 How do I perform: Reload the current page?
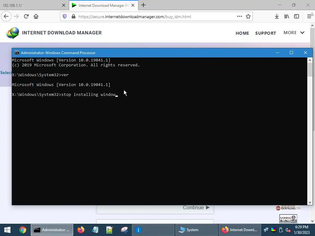click(x=26, y=17)
